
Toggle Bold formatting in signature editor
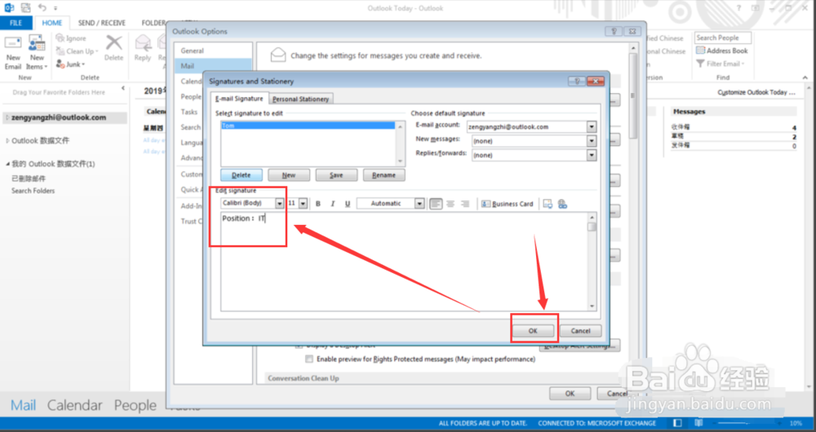click(318, 204)
